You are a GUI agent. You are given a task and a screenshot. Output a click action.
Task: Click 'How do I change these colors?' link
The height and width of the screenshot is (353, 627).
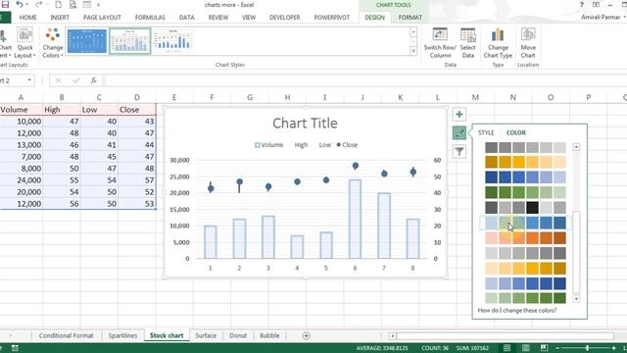517,310
